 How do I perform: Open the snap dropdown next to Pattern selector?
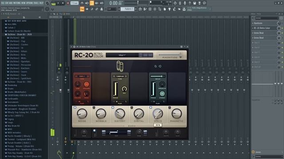[x=111, y=9]
